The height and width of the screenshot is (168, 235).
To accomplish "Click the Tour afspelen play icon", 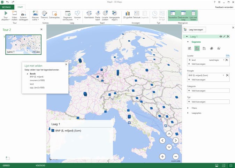I will pos(6,13).
